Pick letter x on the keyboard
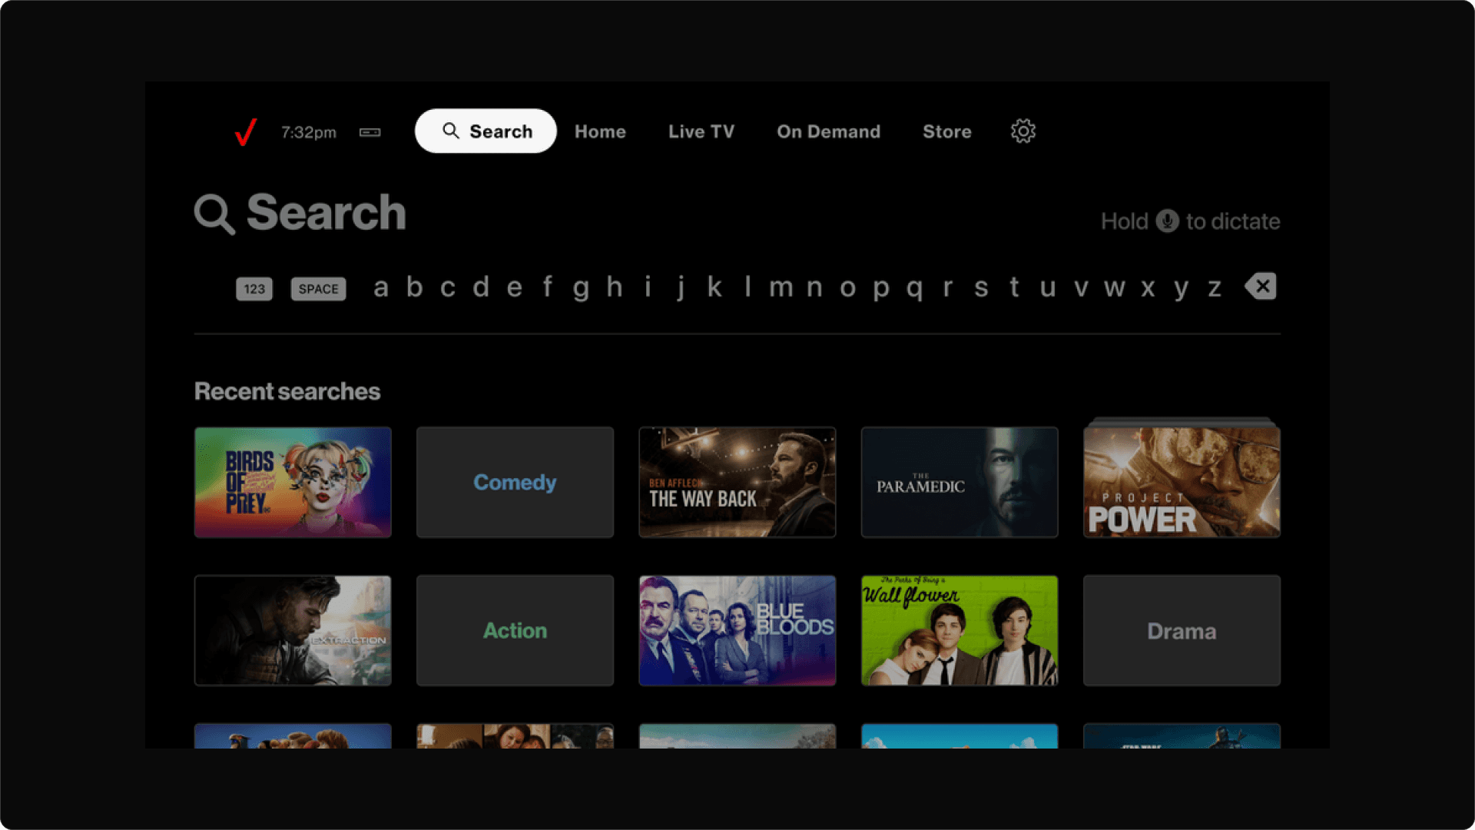Viewport: 1475px width, 830px height. [1148, 287]
